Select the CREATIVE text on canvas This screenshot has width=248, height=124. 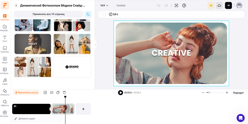(x=171, y=53)
